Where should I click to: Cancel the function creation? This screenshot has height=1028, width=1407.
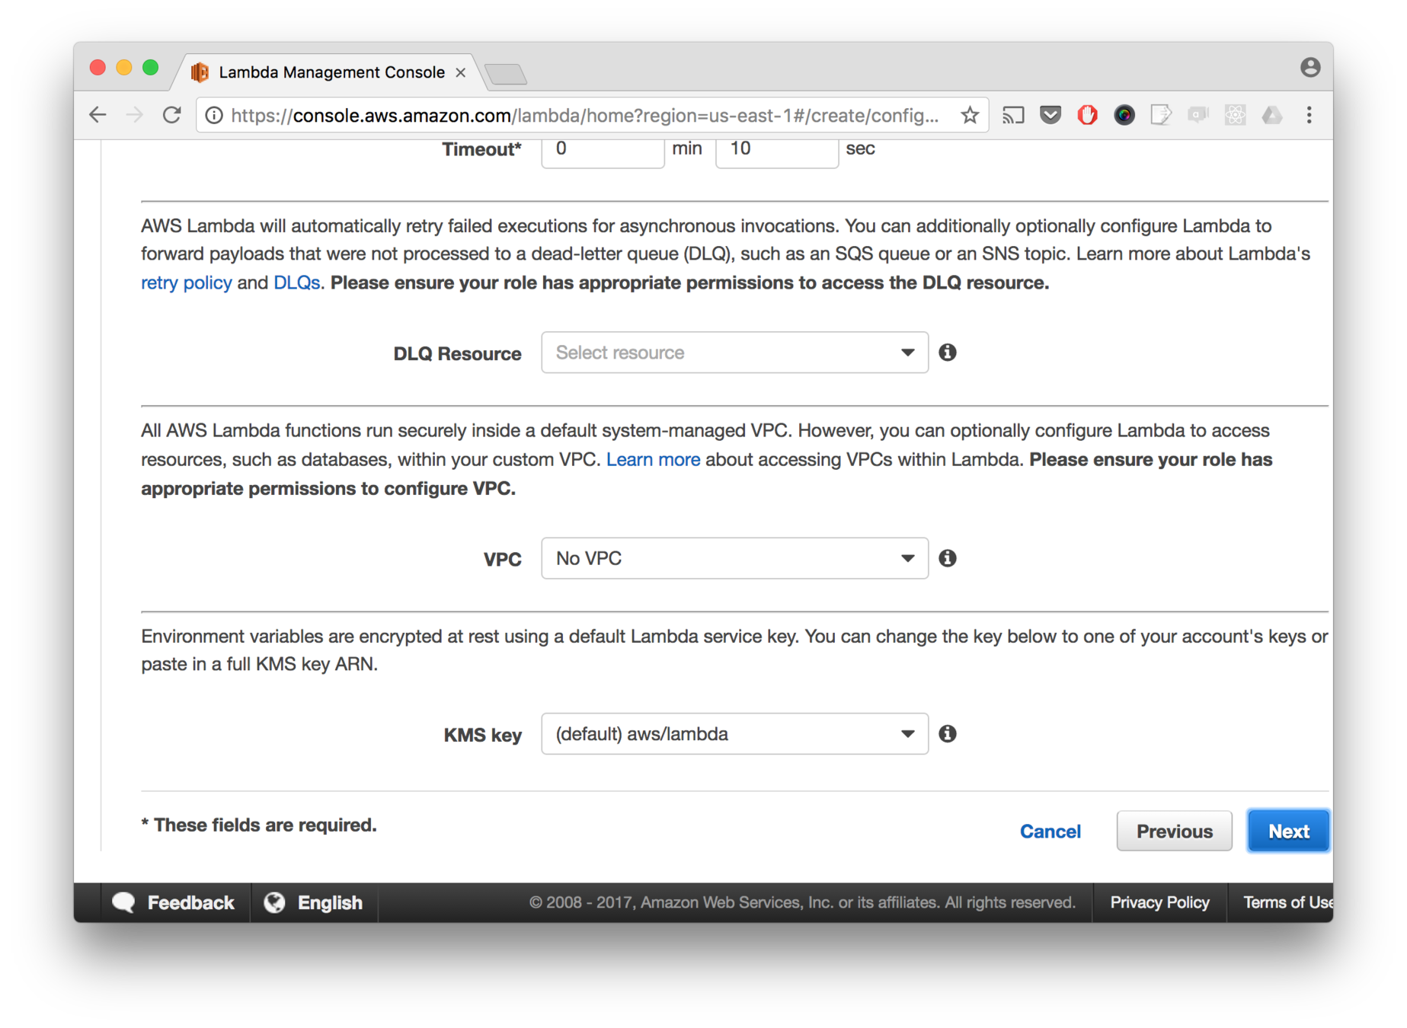[x=1050, y=831]
